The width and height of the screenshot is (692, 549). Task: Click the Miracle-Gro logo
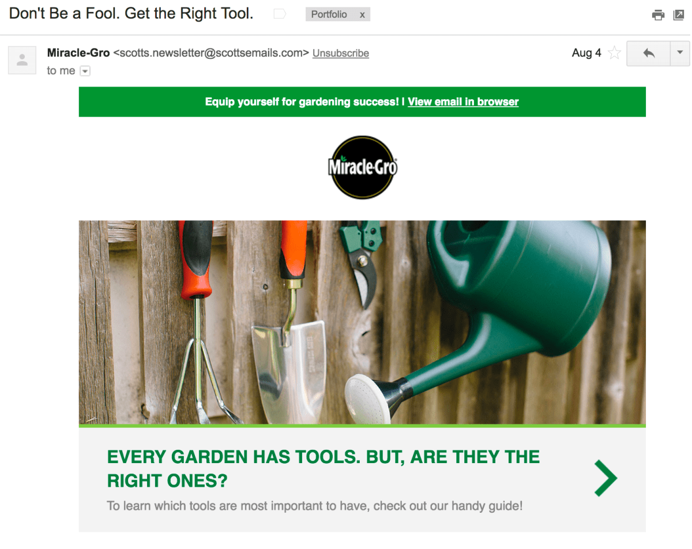363,167
